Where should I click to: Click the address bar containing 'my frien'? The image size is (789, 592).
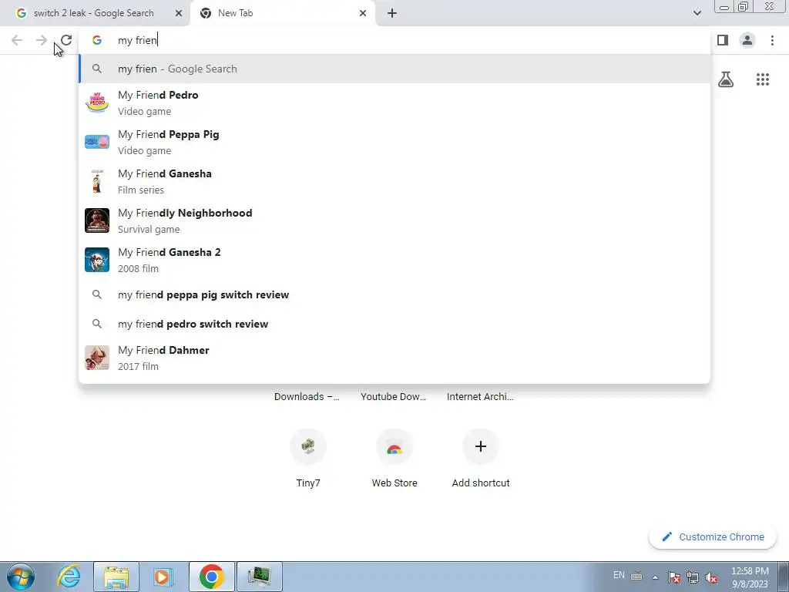point(394,40)
